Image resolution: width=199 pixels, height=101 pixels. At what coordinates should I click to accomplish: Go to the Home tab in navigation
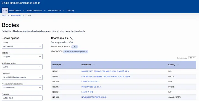tap(5, 10)
